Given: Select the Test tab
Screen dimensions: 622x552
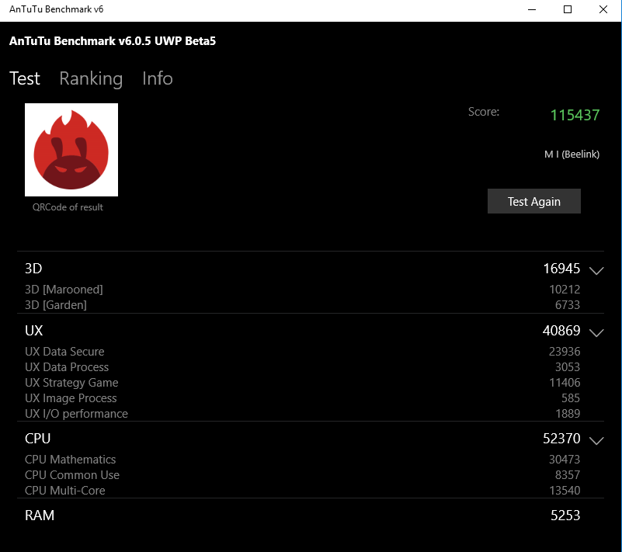Looking at the screenshot, I should tap(25, 78).
